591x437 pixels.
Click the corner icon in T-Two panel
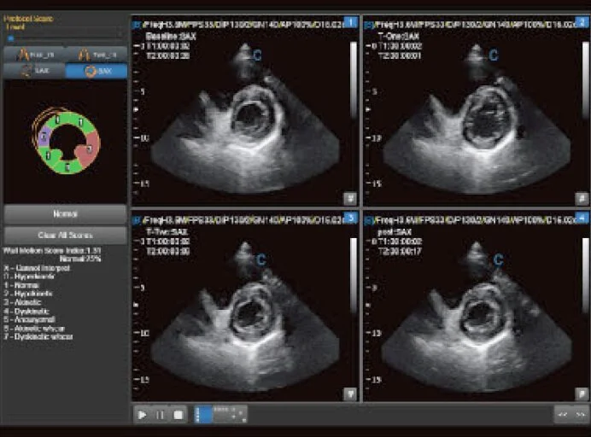(349, 393)
